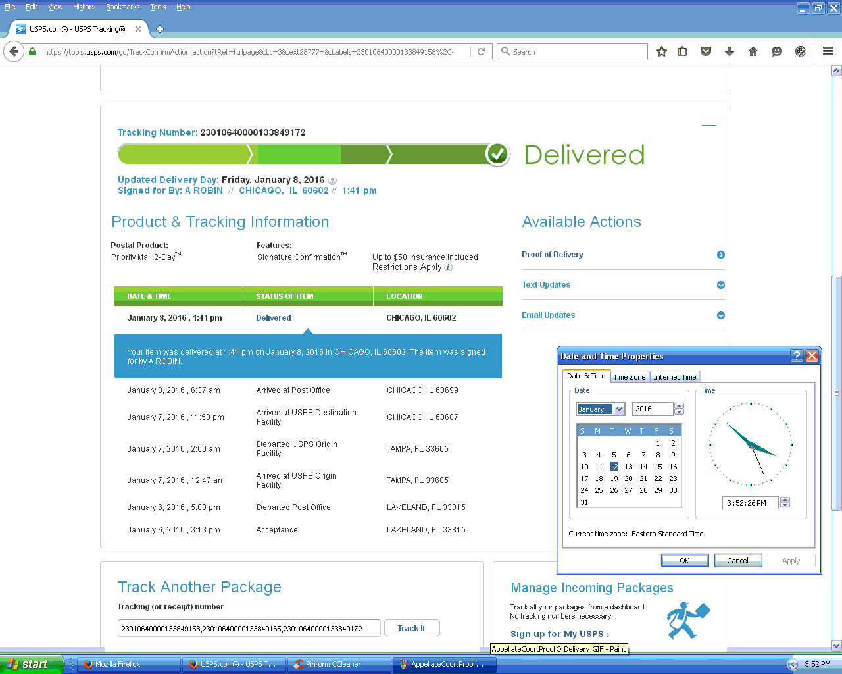Viewport: 842px width, 674px height.
Task: Open the Firefox hamburger menu
Action: pyautogui.click(x=828, y=51)
